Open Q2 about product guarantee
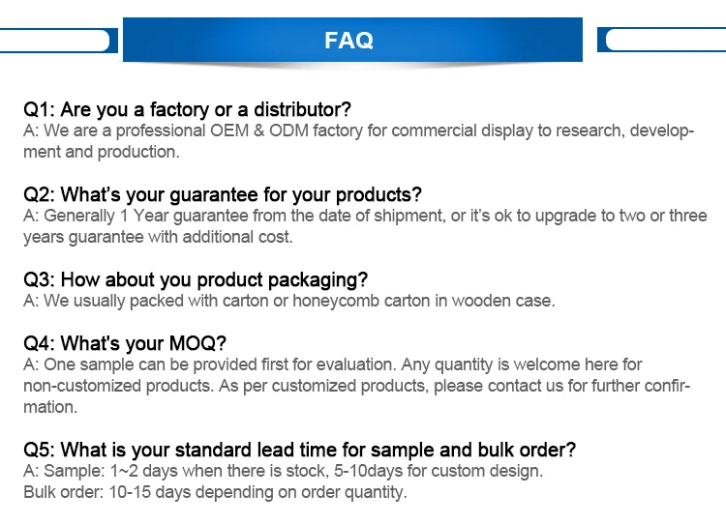Image resolution: width=726 pixels, height=524 pixels. point(223,194)
